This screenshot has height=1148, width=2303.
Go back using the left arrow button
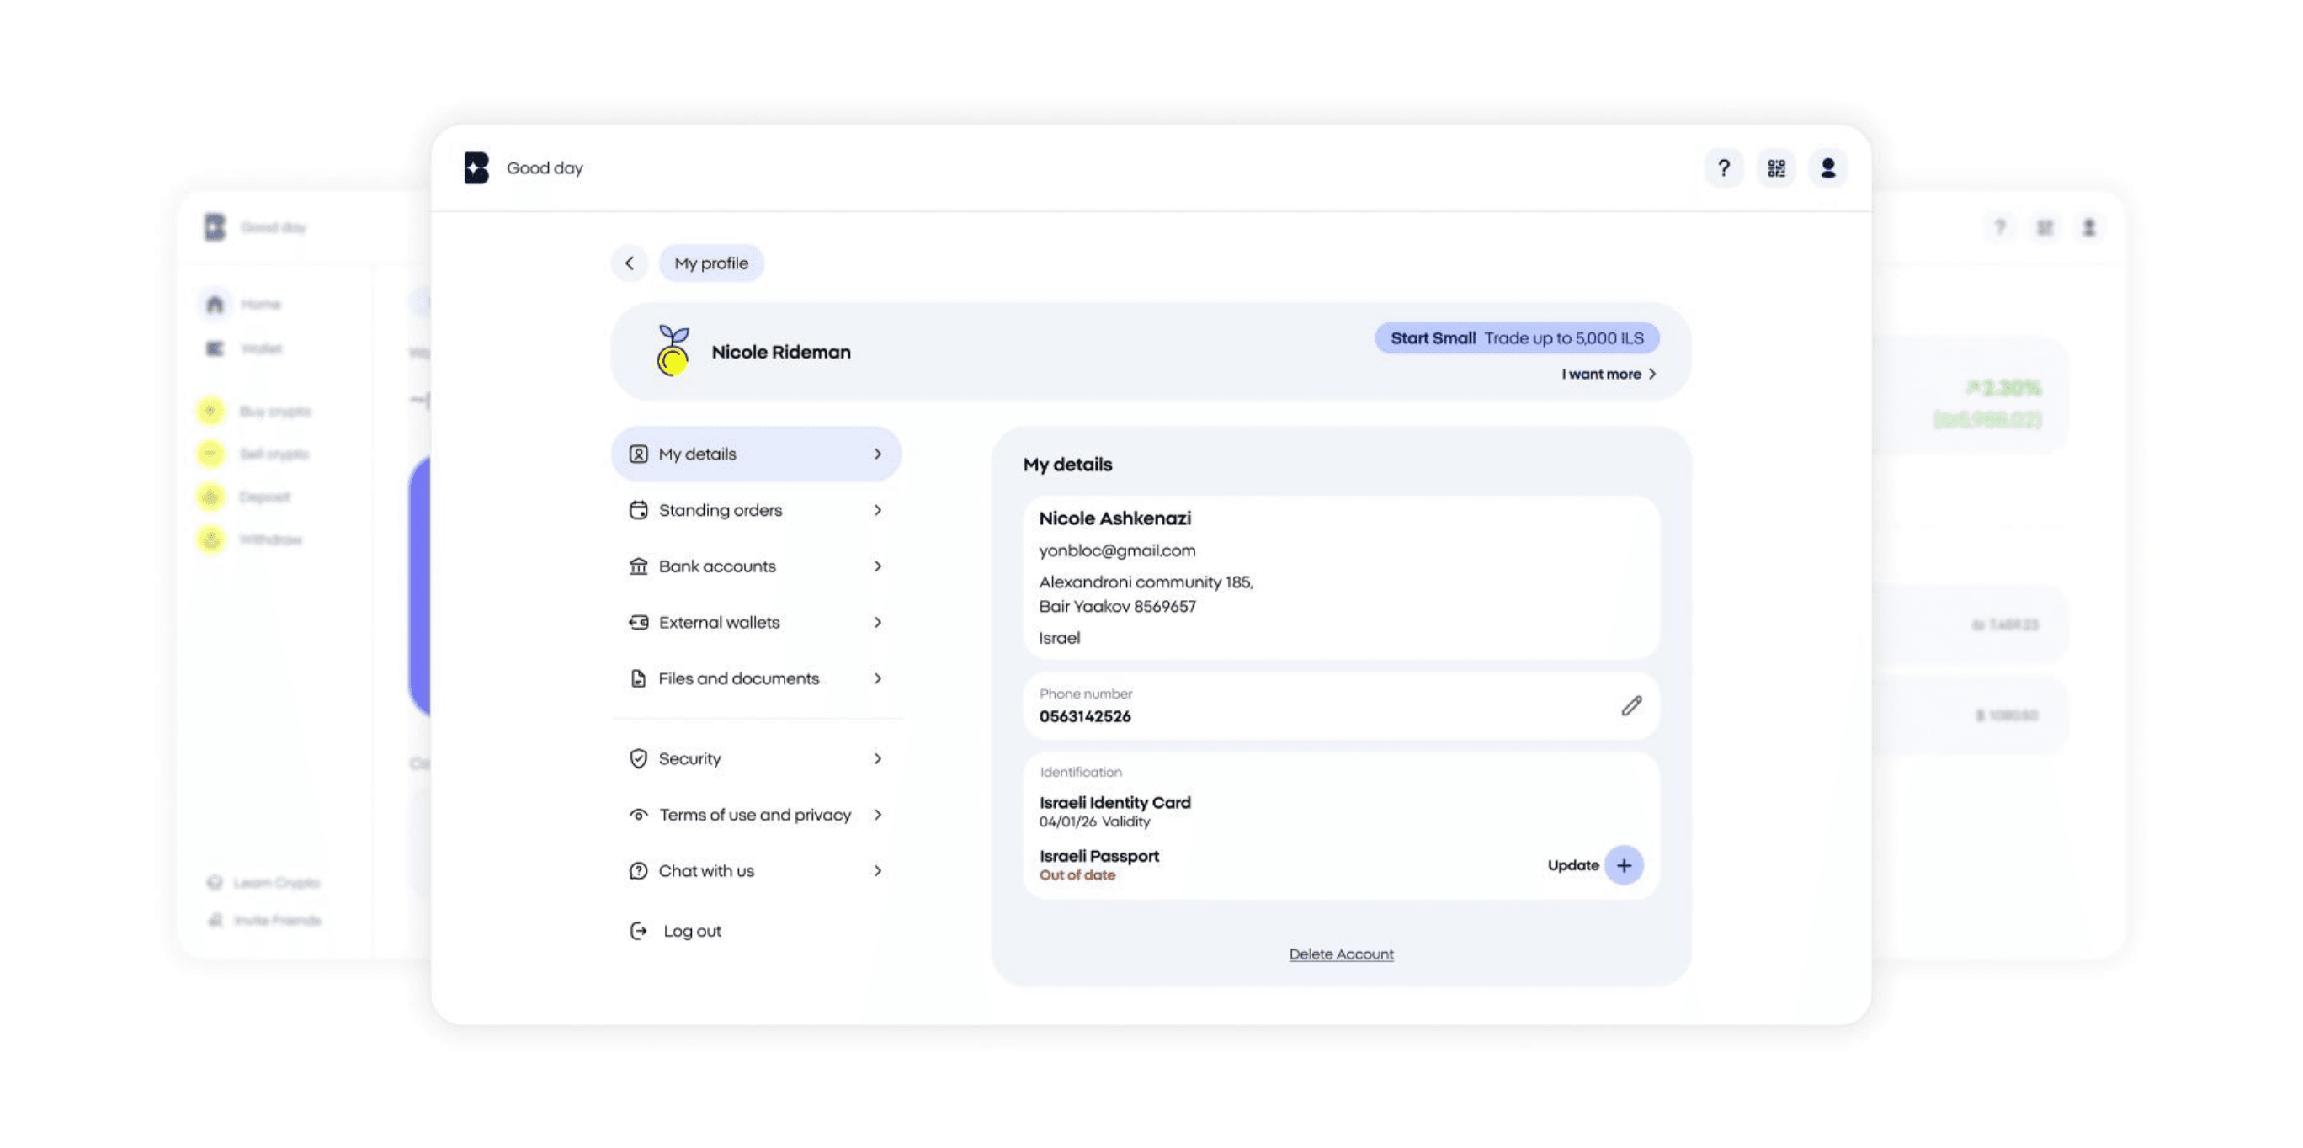(x=630, y=263)
